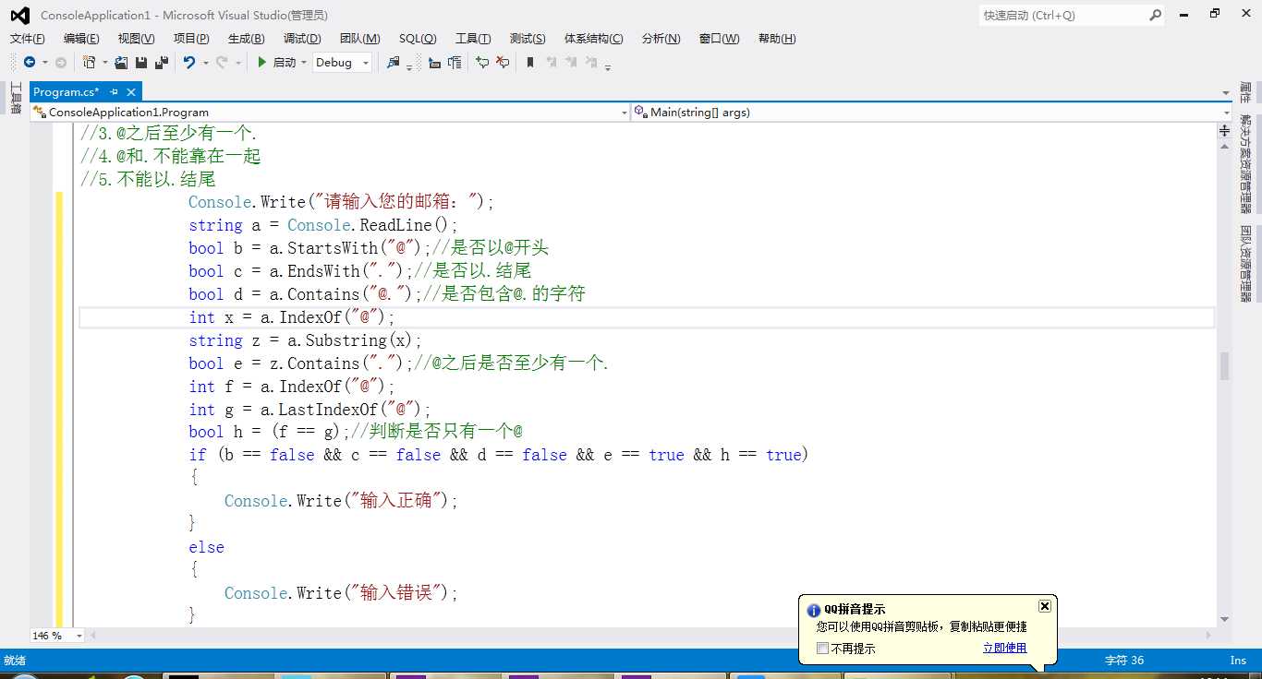This screenshot has width=1262, height=679.
Task: Click the 立即使用 link
Action: (x=1004, y=649)
